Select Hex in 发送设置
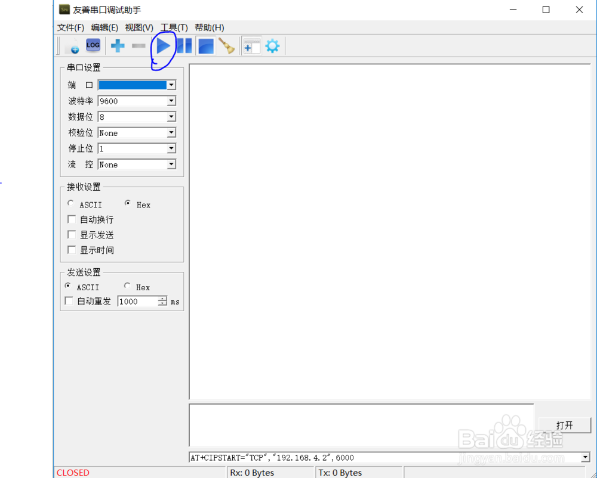The height and width of the screenshot is (478, 597). point(137,287)
